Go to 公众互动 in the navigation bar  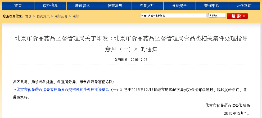[244, 6]
